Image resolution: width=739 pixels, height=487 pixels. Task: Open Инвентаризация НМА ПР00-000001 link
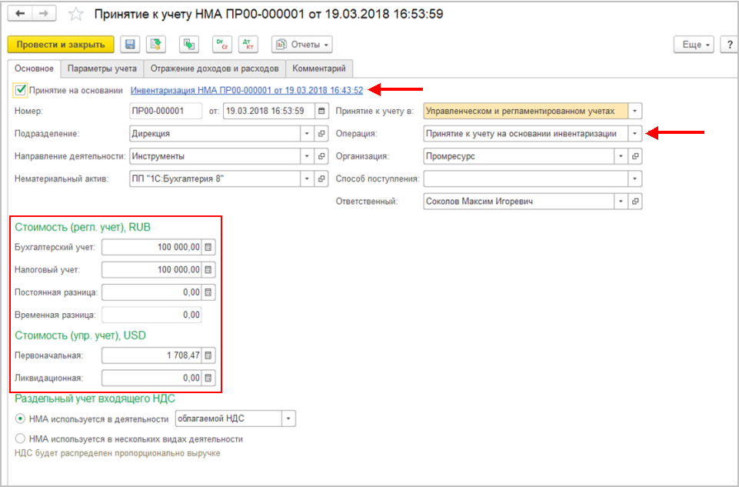click(x=247, y=90)
